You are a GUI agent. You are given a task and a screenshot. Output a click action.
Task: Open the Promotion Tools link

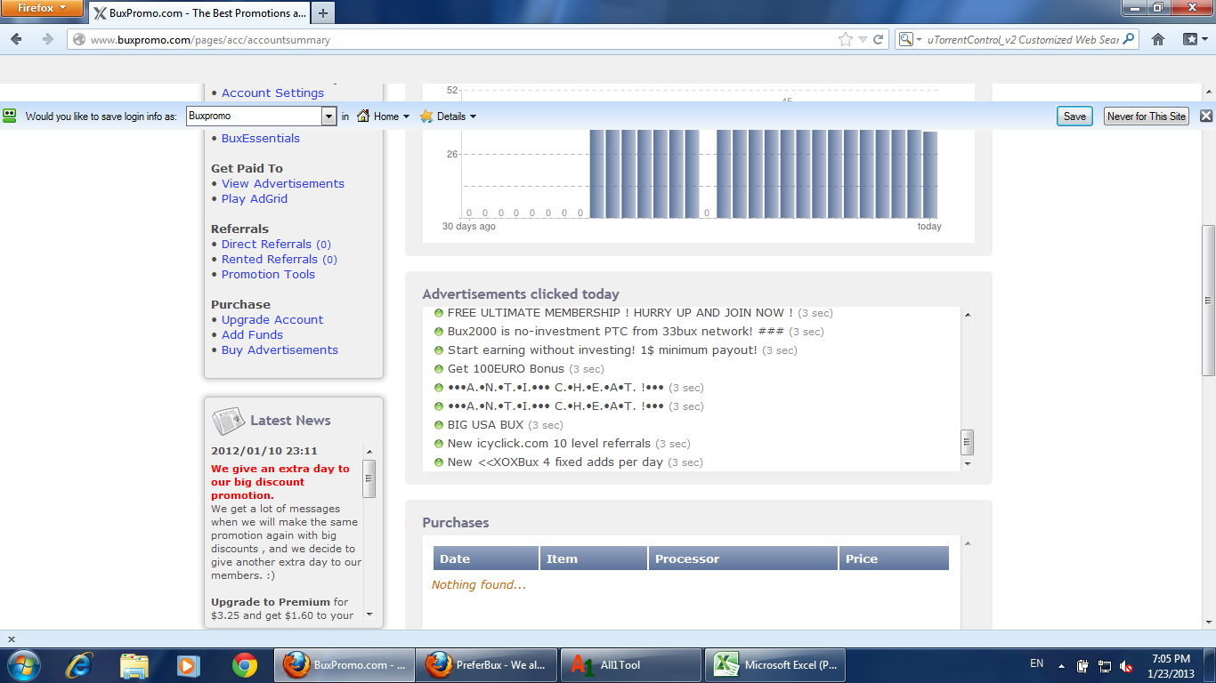(x=268, y=275)
